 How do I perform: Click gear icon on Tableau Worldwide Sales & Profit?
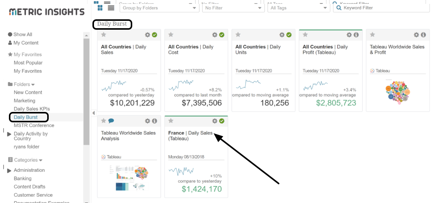(x=417, y=35)
